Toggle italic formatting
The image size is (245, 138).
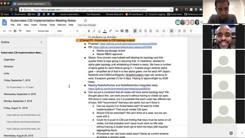coord(94,31)
